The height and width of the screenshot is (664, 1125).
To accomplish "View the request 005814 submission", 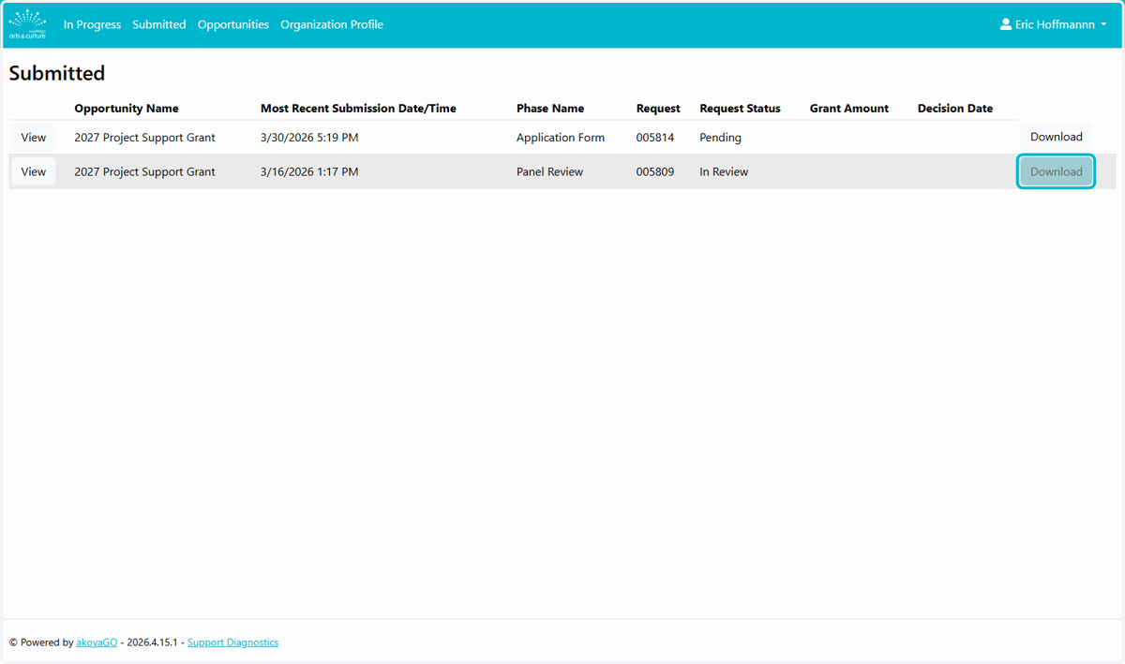I will [x=34, y=137].
